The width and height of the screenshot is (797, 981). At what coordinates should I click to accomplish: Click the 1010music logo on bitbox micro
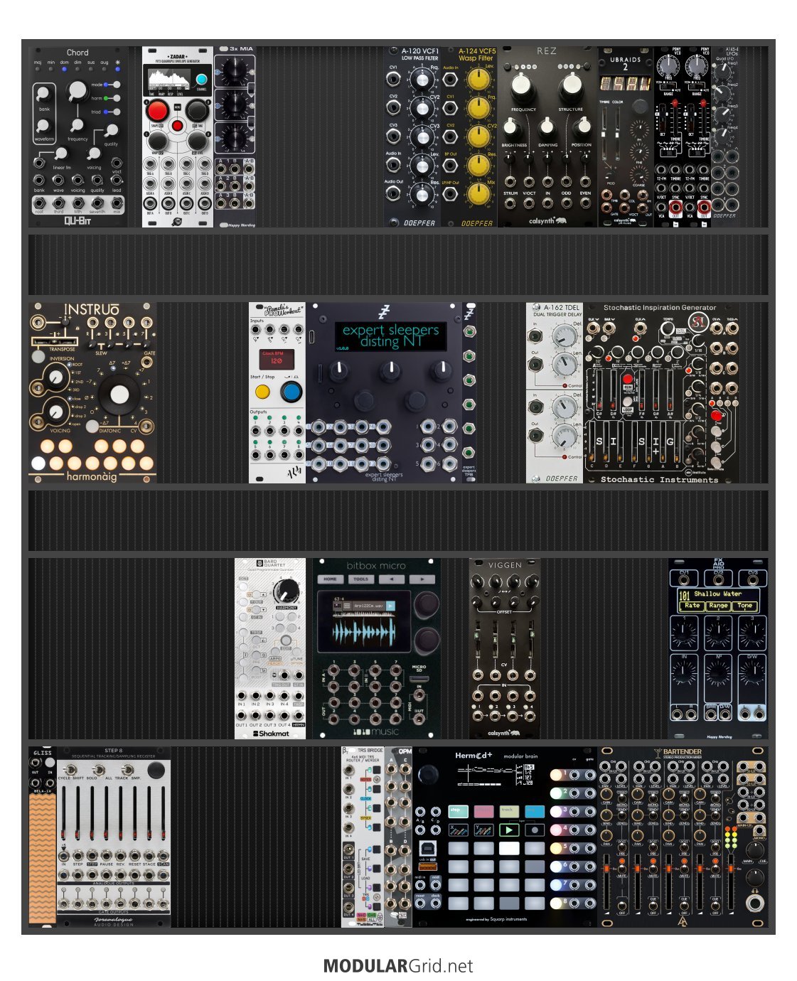coord(376,731)
